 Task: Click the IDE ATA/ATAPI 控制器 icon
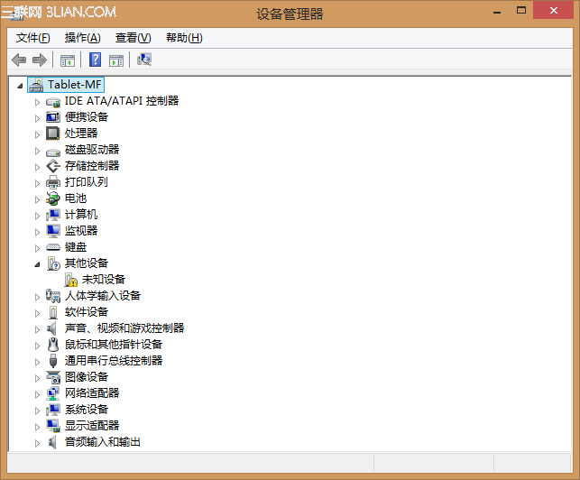(53, 101)
